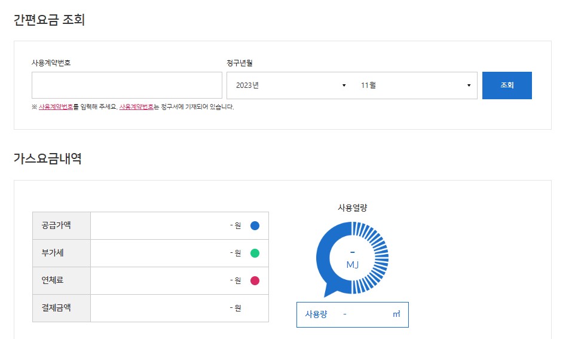This screenshot has height=339, width=575.
Task: Open the second 사용계약번호 link before 는 청구서에
Action: pyautogui.click(x=136, y=107)
